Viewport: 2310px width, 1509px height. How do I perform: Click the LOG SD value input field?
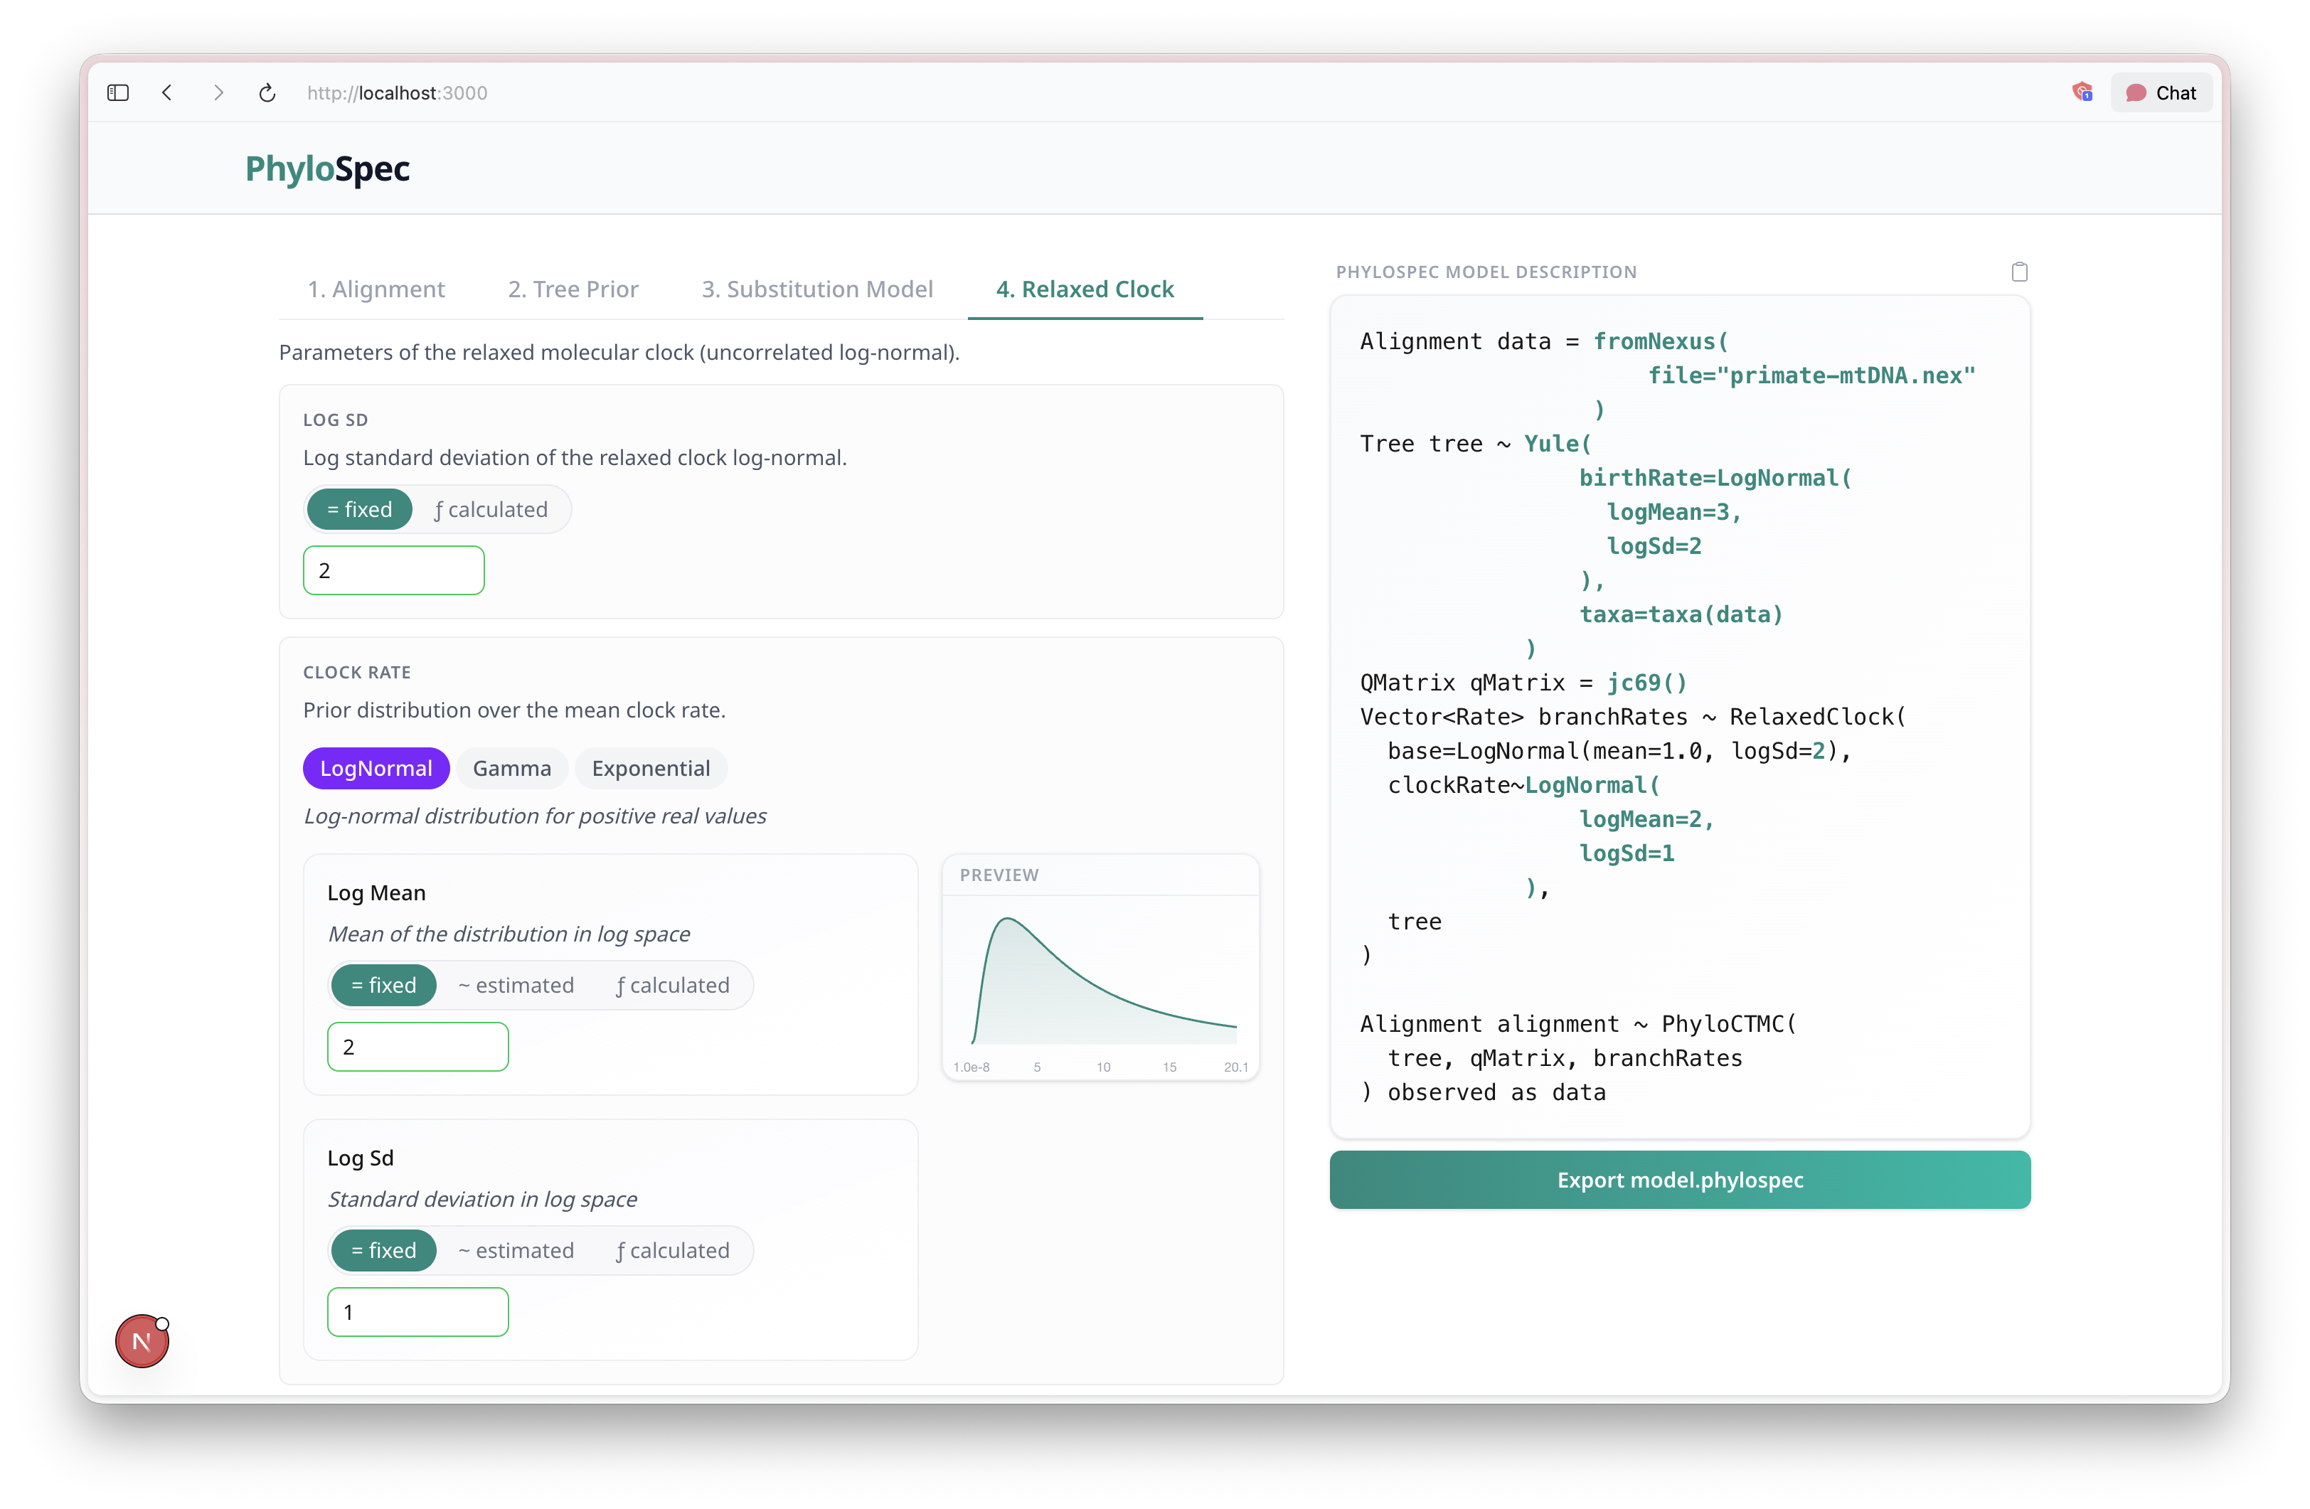pos(393,570)
